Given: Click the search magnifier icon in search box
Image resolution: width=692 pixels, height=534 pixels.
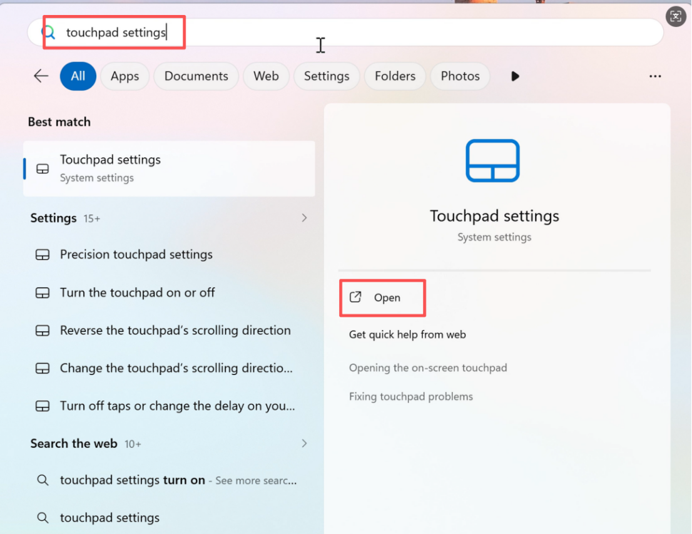Looking at the screenshot, I should [x=49, y=33].
